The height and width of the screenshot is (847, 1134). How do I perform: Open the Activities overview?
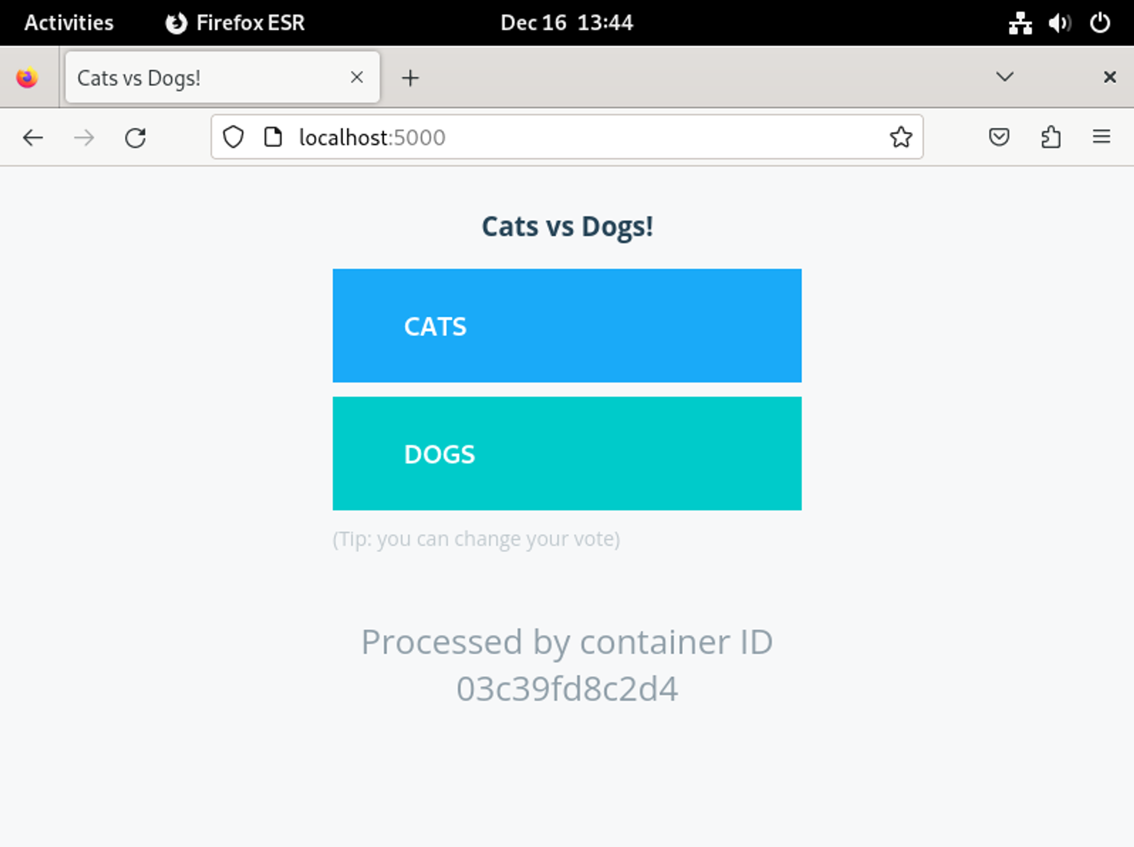click(x=68, y=22)
